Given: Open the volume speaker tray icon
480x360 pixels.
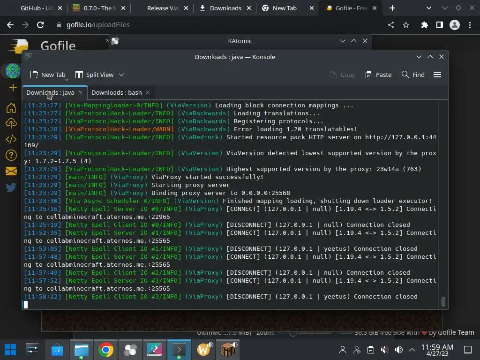Looking at the screenshot, I should click(x=399, y=350).
